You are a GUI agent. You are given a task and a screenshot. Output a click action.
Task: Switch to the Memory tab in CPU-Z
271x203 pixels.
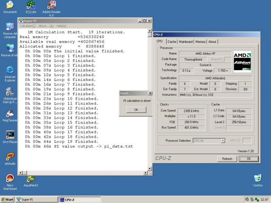(x=201, y=42)
